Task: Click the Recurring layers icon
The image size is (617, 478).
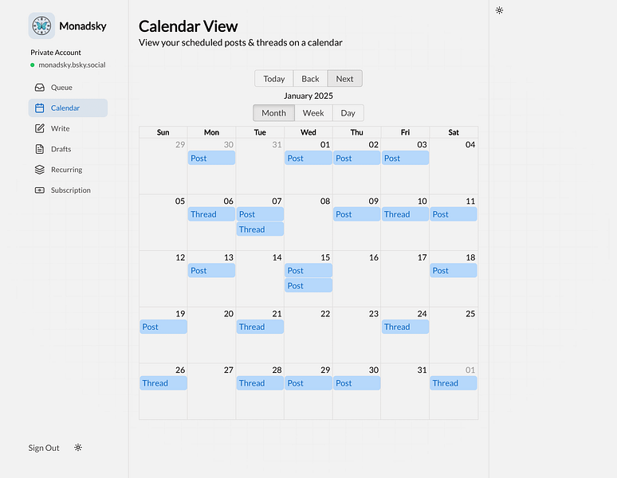Action: tap(40, 170)
